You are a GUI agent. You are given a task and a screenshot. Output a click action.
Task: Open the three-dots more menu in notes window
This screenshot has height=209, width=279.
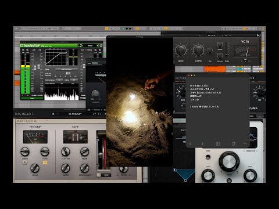245,144
